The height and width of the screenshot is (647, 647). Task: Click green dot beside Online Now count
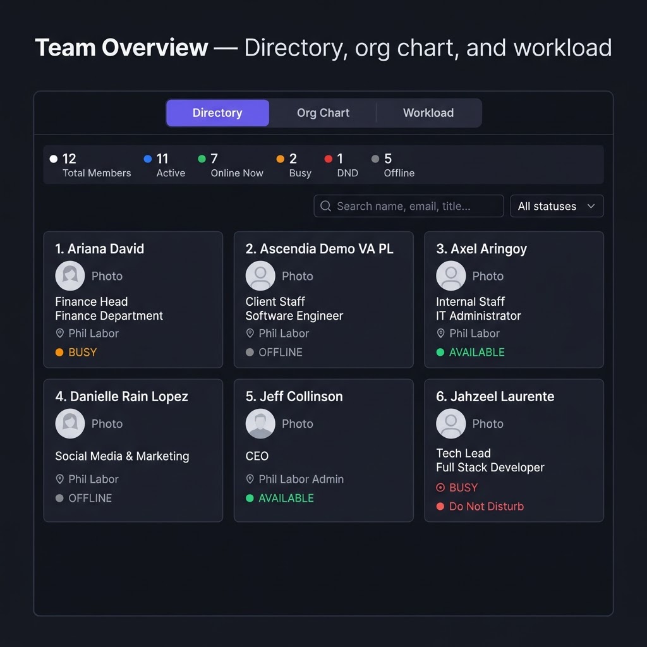pos(202,159)
